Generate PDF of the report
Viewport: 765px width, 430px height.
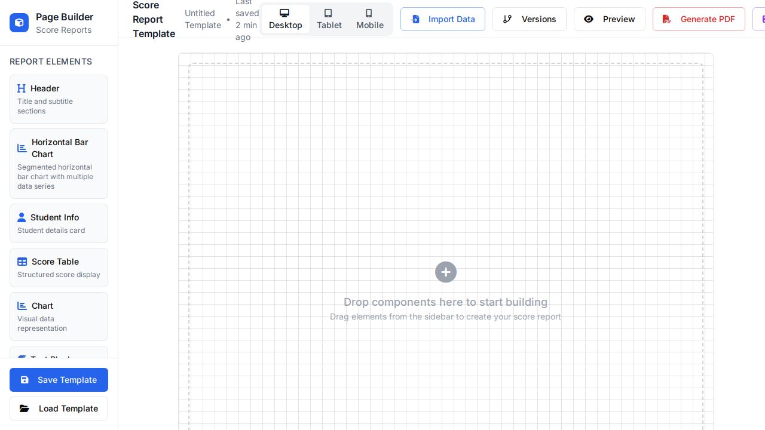pos(699,19)
